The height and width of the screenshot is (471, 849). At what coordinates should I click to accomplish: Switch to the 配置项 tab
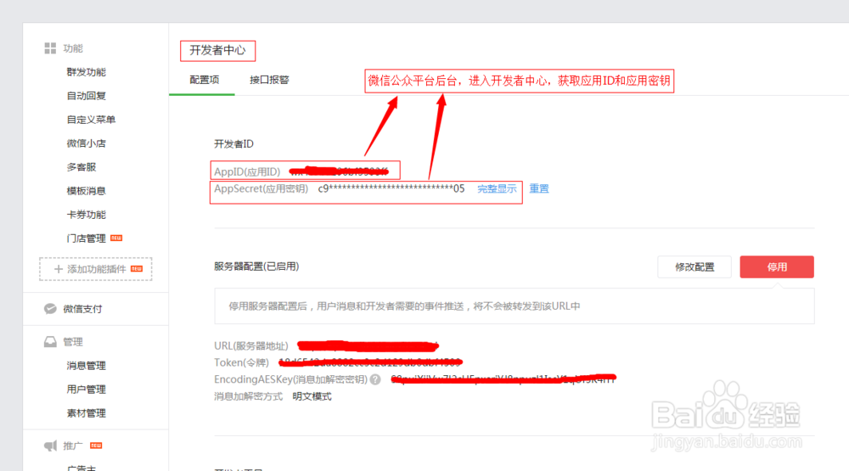pos(204,80)
